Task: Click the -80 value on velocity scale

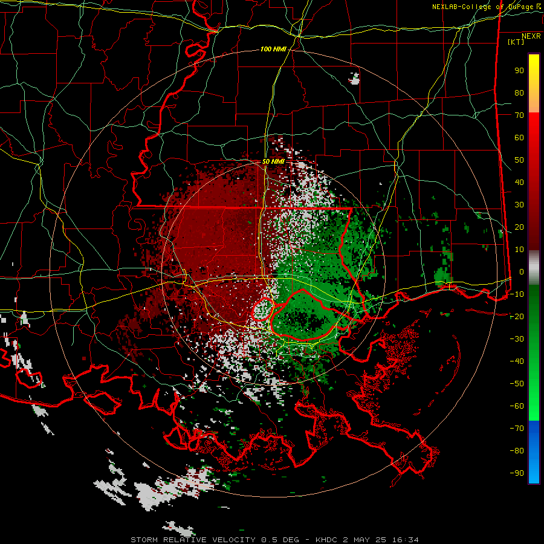Action: 517,451
